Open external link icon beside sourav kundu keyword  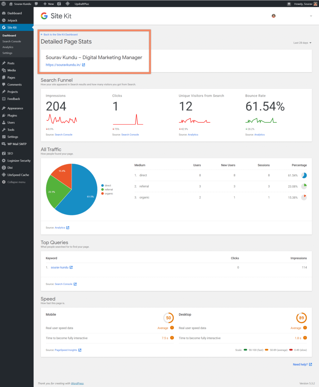71,267
